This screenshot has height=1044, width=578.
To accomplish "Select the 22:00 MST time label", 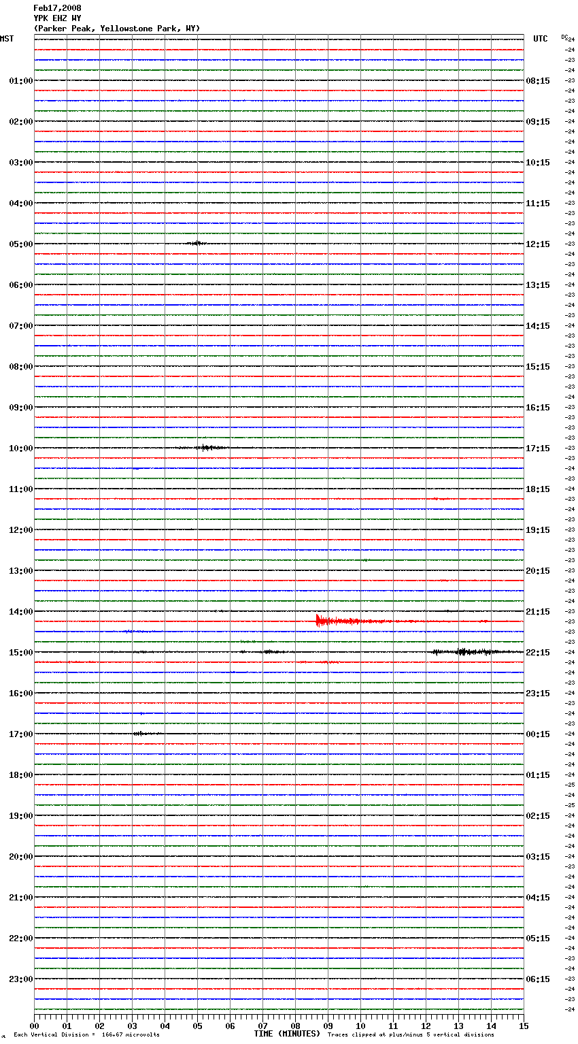I will [x=21, y=939].
